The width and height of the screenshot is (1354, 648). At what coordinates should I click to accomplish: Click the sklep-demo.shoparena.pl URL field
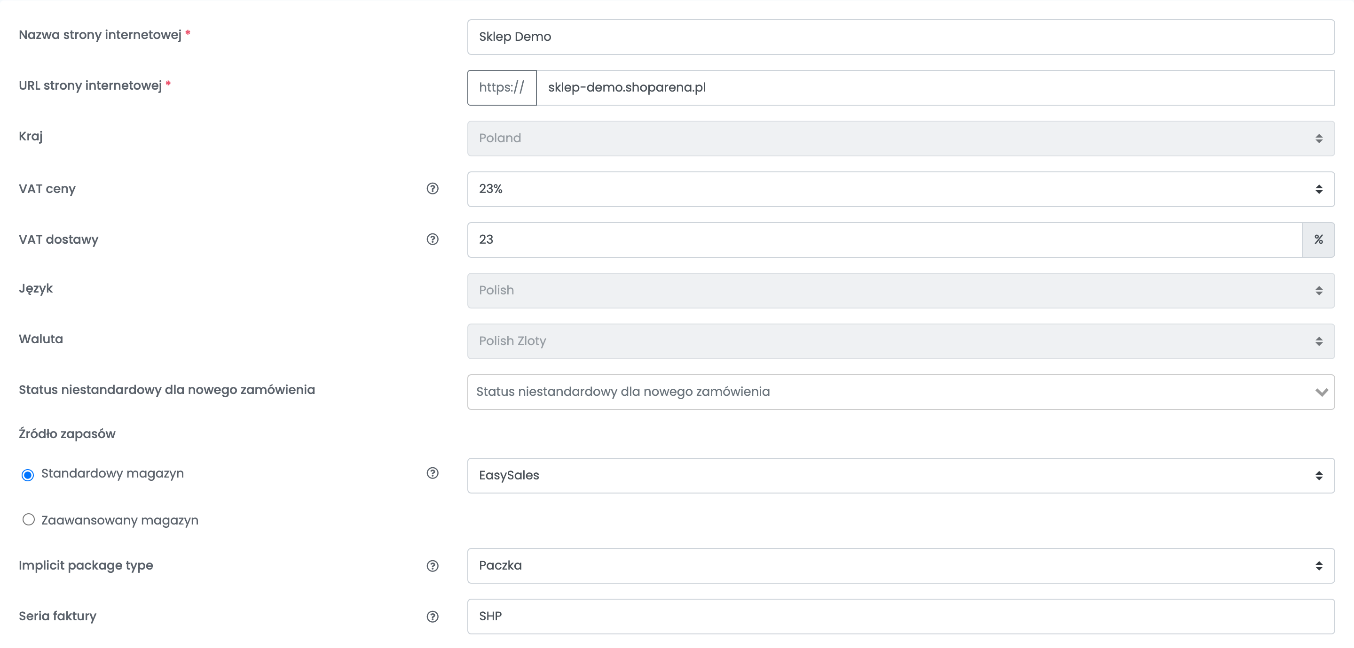936,88
